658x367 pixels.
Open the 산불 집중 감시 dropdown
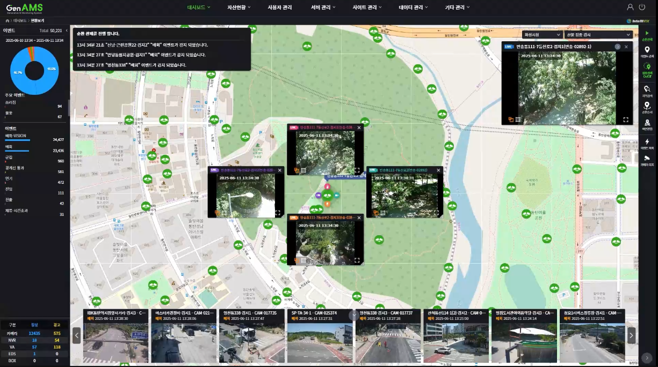[x=598, y=34]
